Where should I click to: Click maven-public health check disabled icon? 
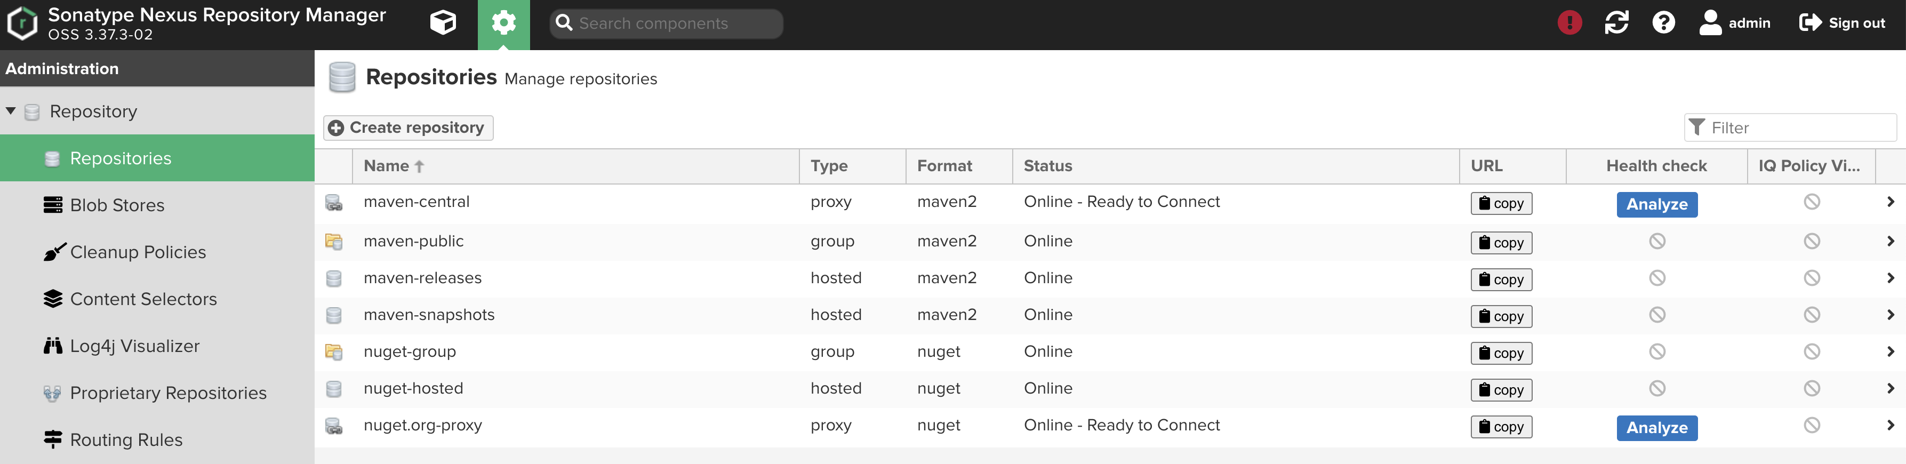coord(1656,241)
